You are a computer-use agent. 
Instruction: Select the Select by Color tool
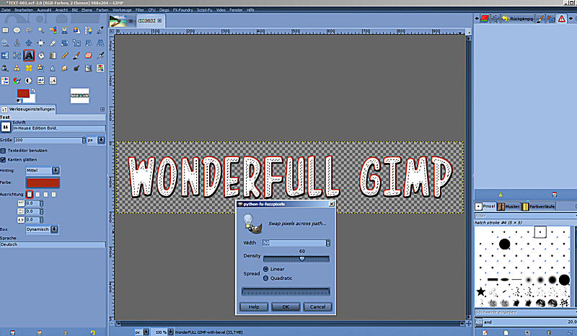pos(53,30)
